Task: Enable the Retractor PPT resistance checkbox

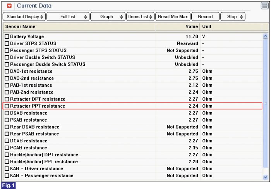Action: (7, 106)
